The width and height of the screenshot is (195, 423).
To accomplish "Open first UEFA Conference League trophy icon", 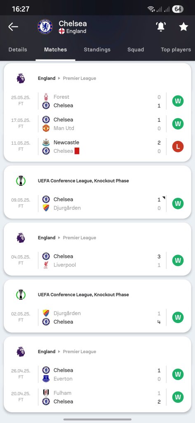I will [21, 181].
